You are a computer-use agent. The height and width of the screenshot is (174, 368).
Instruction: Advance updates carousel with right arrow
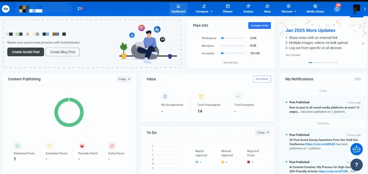[x=363, y=43]
